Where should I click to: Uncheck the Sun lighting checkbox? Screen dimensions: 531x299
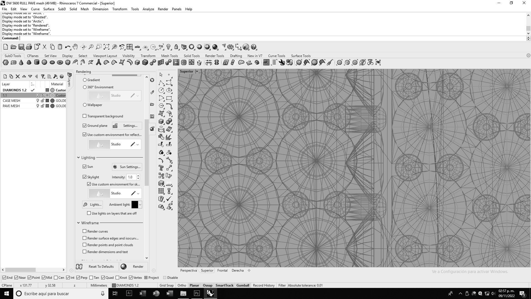pyautogui.click(x=85, y=167)
